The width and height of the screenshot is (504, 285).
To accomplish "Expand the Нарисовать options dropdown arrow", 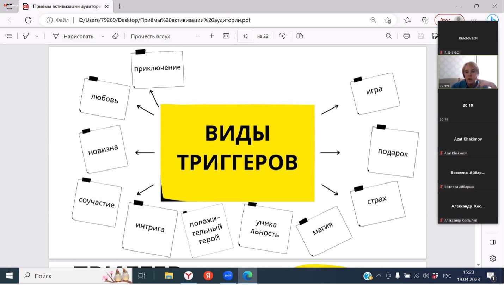I will pos(103,36).
